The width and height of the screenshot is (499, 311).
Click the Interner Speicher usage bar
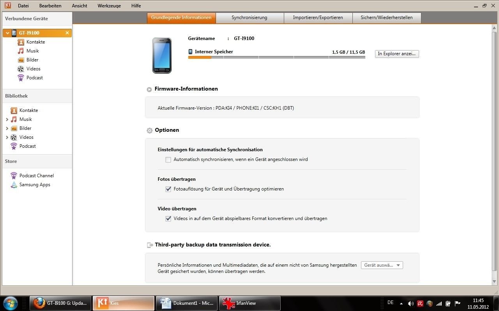point(276,57)
